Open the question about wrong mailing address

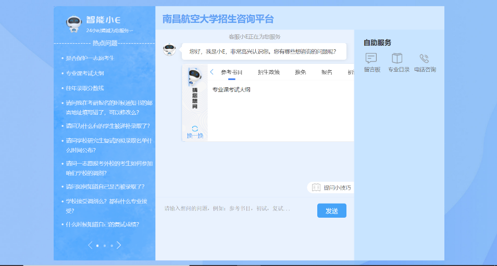(109, 108)
